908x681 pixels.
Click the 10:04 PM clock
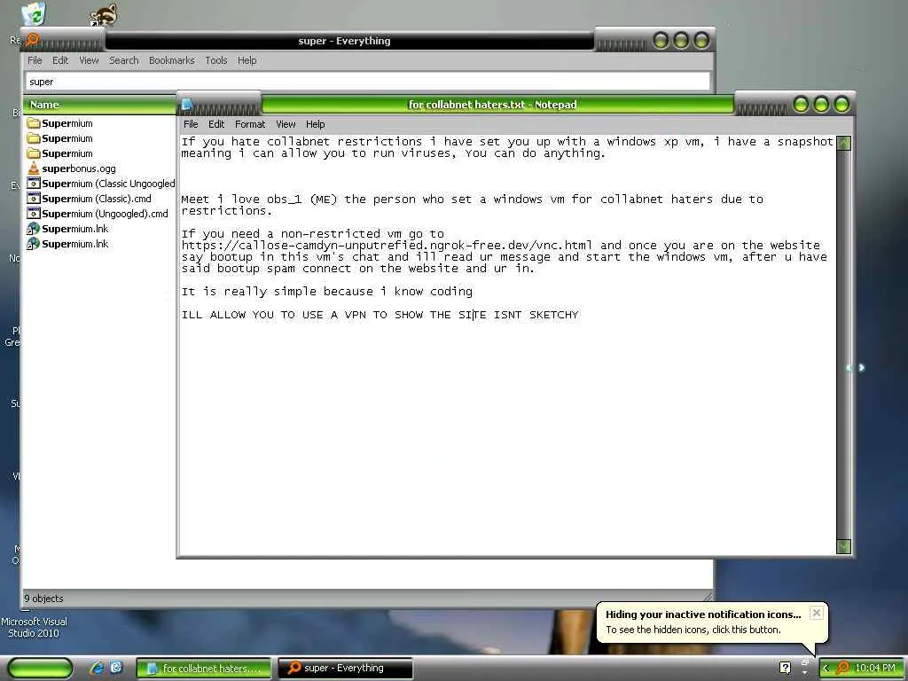click(875, 669)
